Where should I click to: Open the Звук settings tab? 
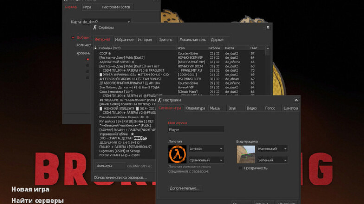(x=232, y=108)
